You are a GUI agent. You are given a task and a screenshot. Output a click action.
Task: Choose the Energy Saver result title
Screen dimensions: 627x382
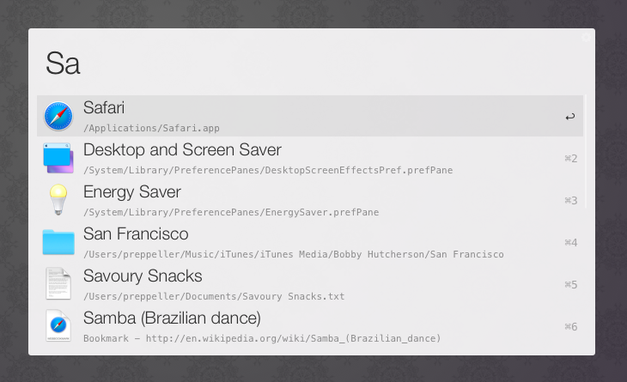tap(132, 192)
